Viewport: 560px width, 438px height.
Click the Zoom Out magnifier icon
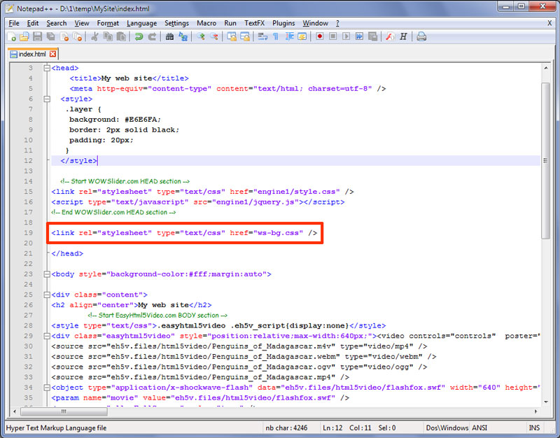tap(214, 36)
